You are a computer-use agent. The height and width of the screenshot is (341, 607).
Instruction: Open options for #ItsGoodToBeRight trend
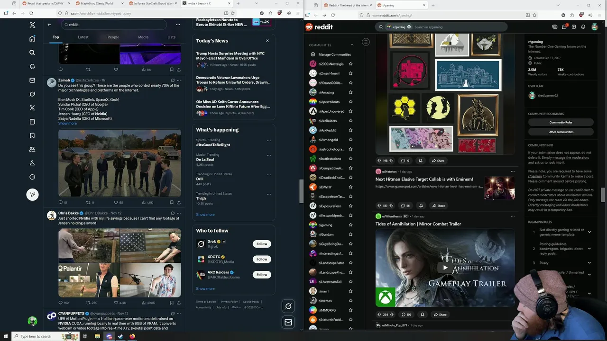pos(269,141)
